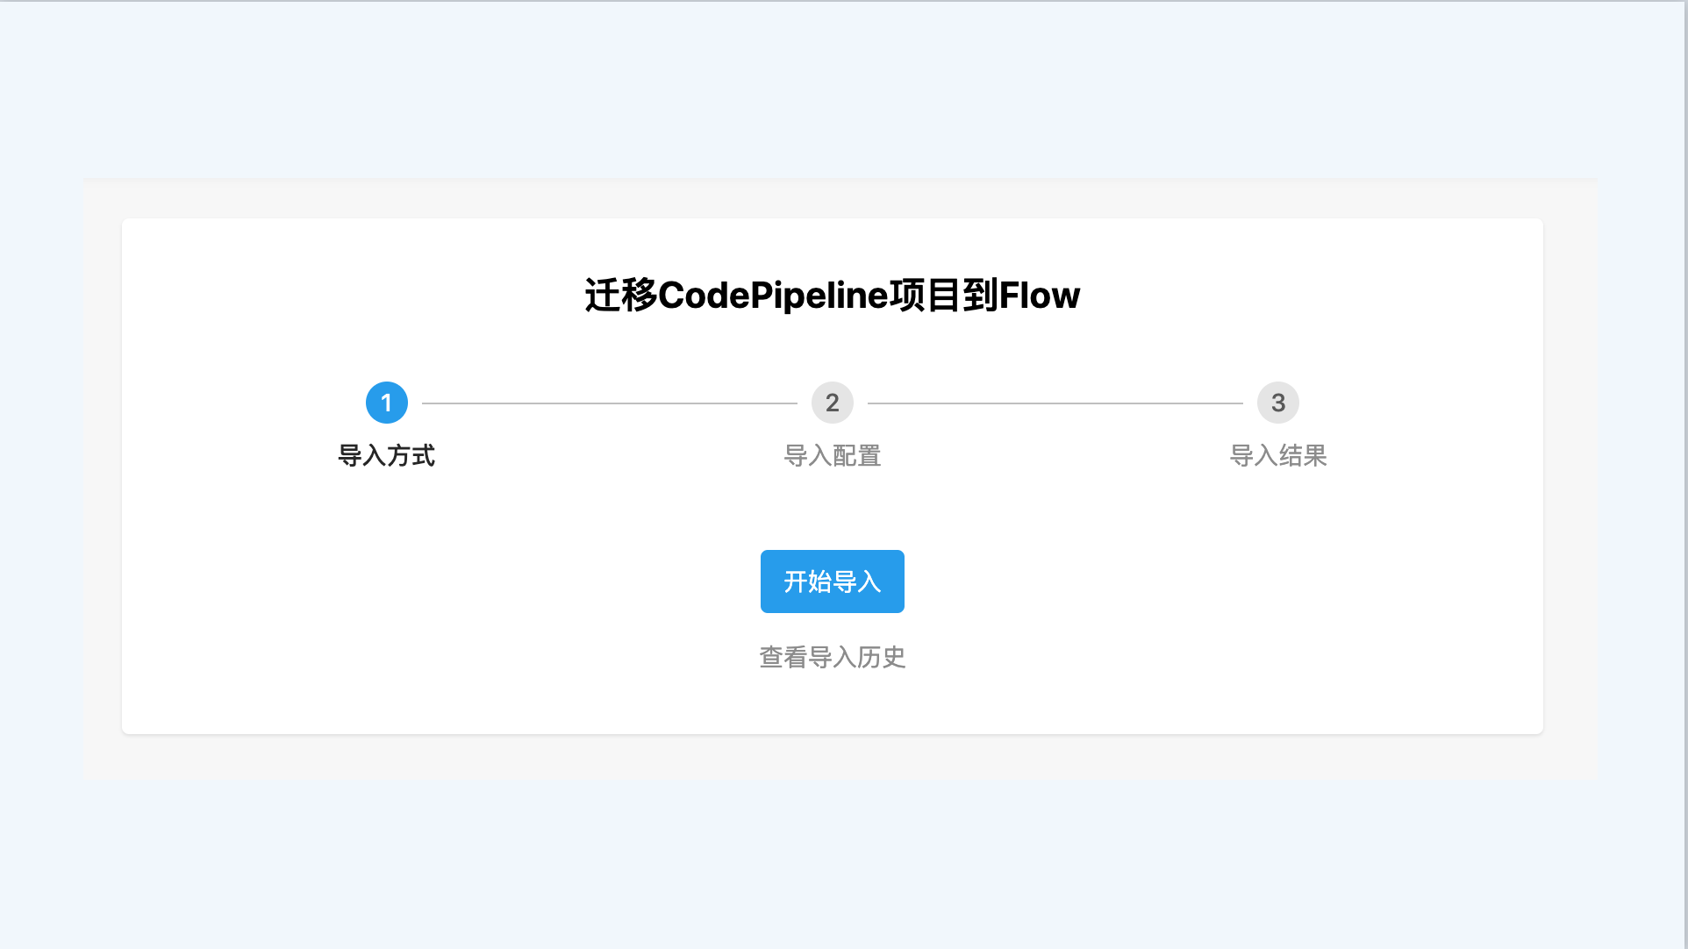The height and width of the screenshot is (949, 1688).
Task: Click the gray panel margin left of the white card
Action: pyautogui.click(x=103, y=476)
